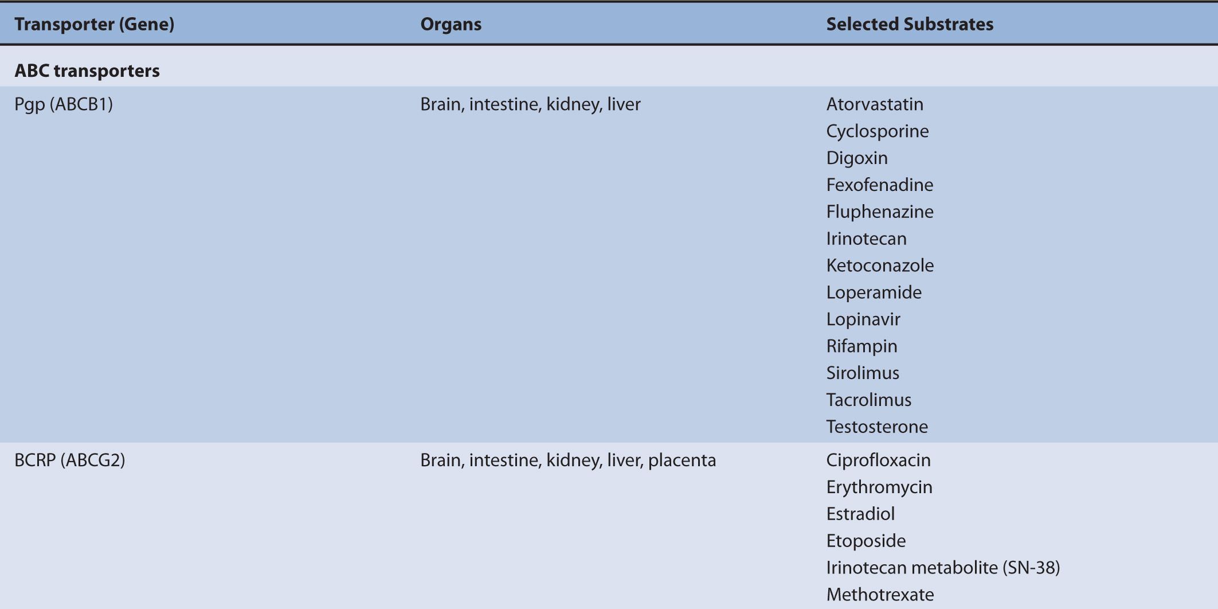Screen dimensions: 1218x609
Task: Select the "Loperamide" substrate
Action: pyautogui.click(x=874, y=292)
